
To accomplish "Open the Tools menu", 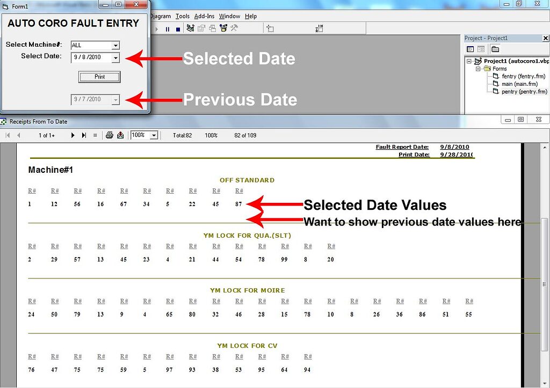I will (x=183, y=16).
